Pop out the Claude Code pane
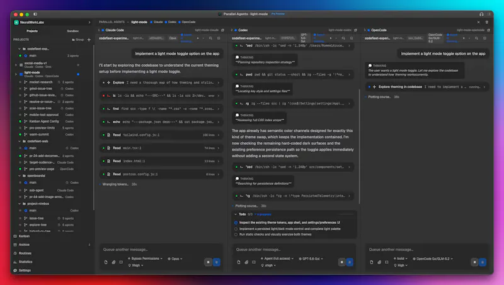 pyautogui.click(x=222, y=30)
